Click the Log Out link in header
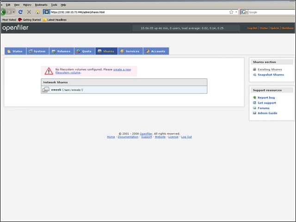296x222 pixels. (x=252, y=28)
